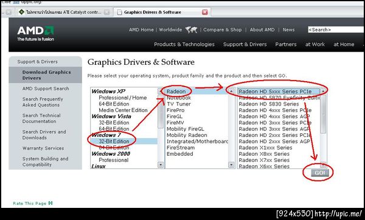365x220 pixels.
Task: Click the Rate This Page link
Action: 30,203
